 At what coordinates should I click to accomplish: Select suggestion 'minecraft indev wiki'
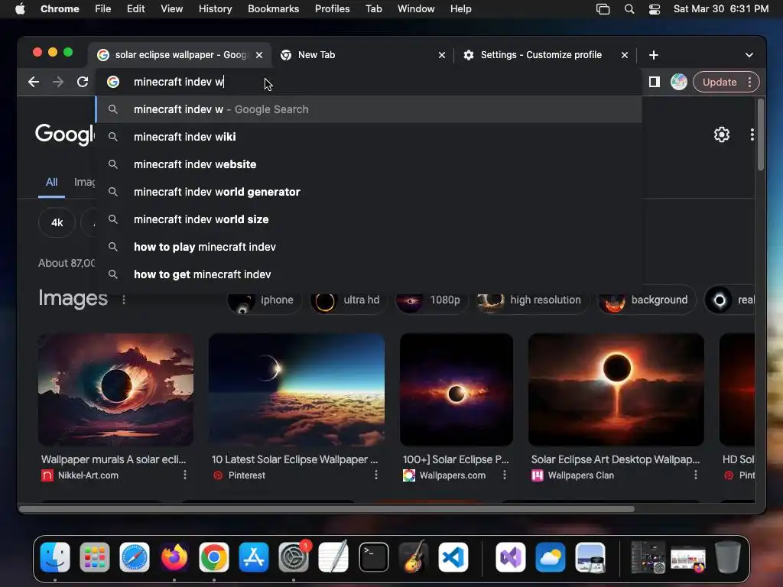(369, 137)
